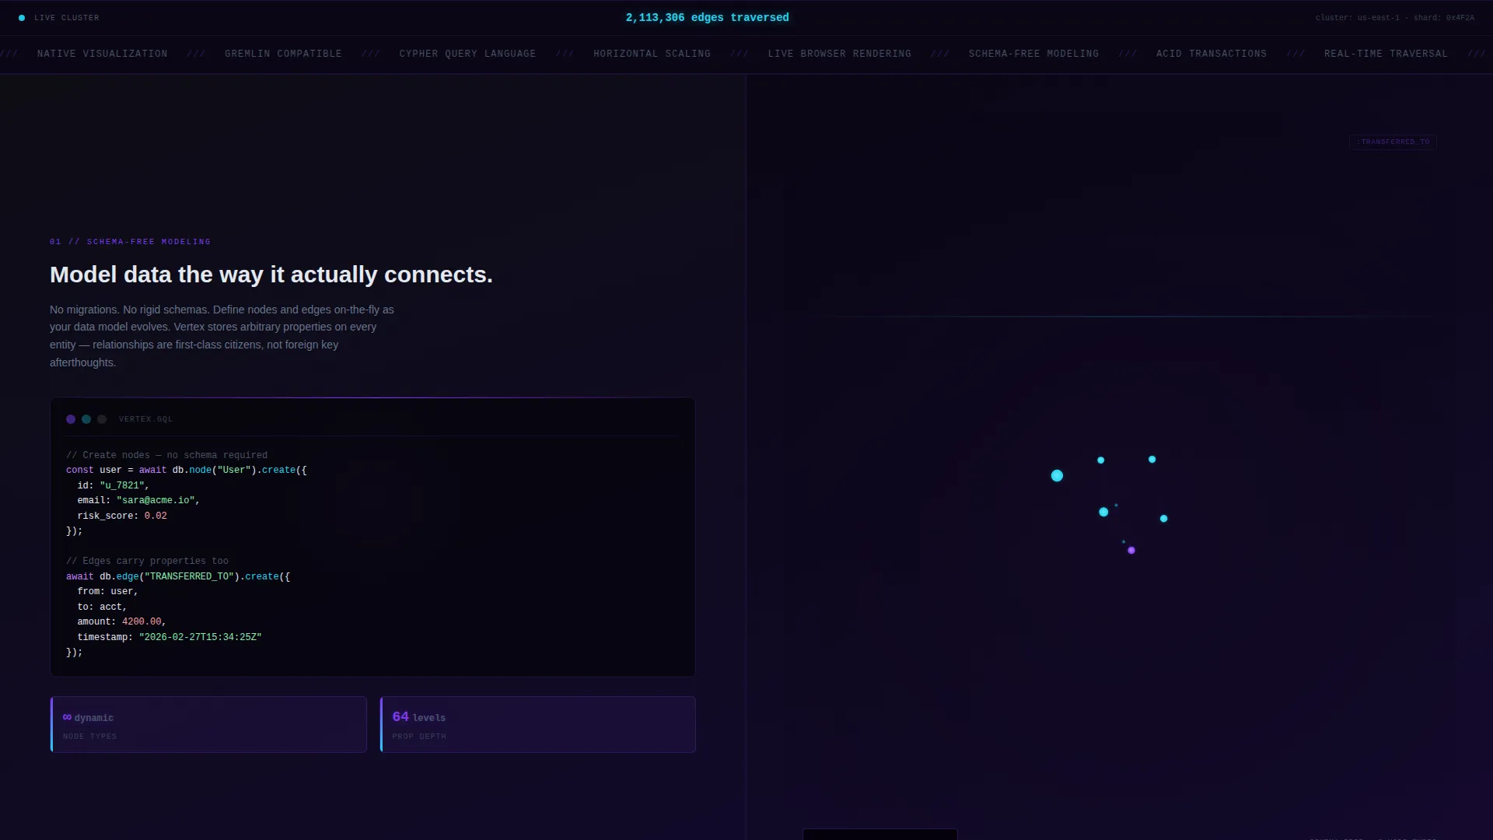Click the purple dot in code window header

(x=71, y=419)
